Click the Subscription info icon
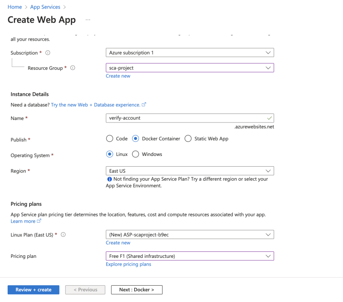Viewport: 343px width, 302px height. (x=48, y=53)
